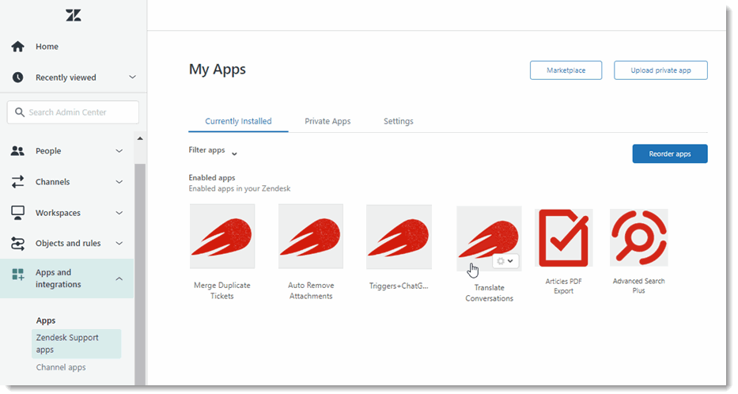
Task: Click the Home house icon
Action: [x=18, y=46]
